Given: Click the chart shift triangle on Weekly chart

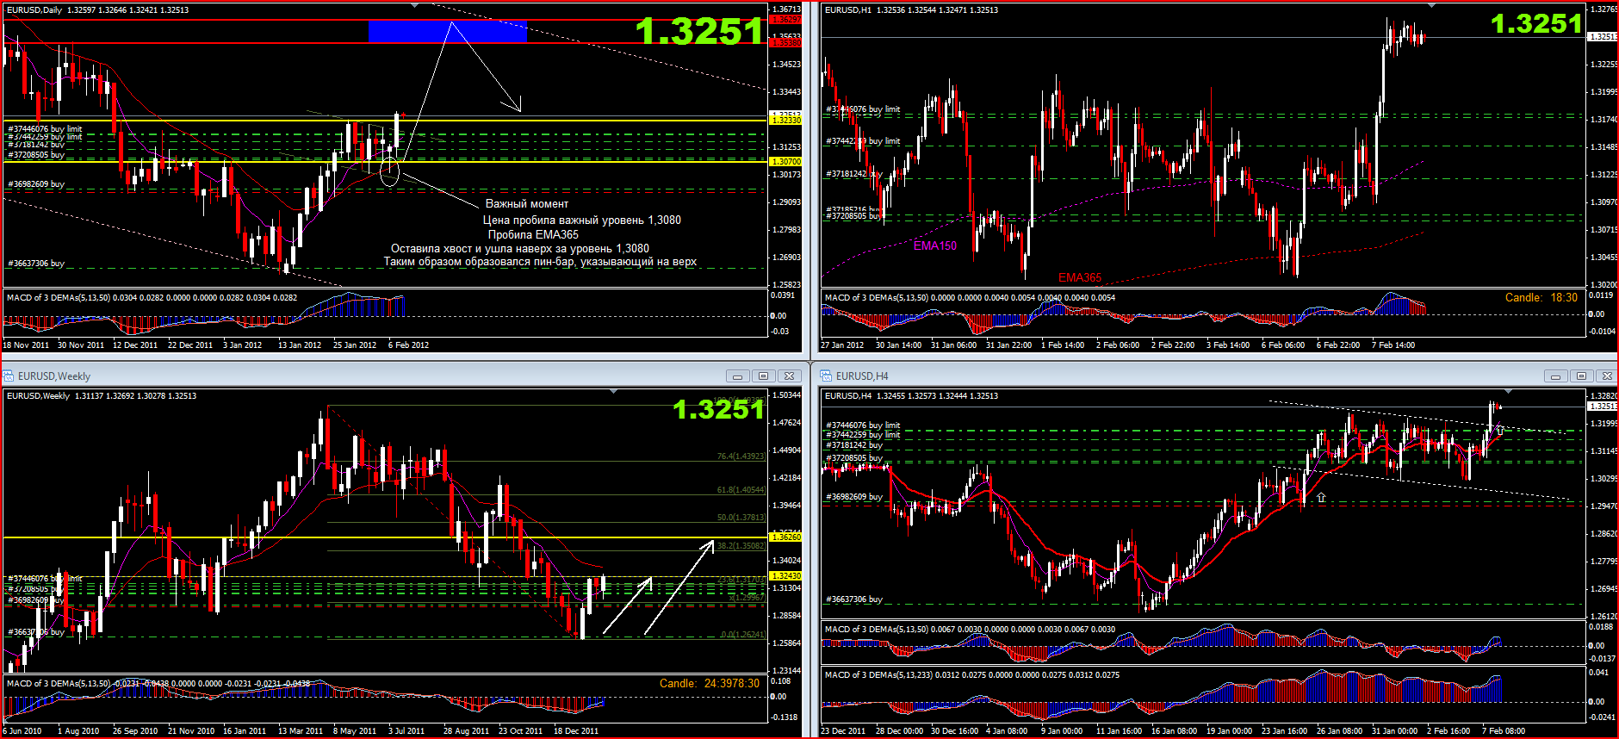Looking at the screenshot, I should point(613,393).
